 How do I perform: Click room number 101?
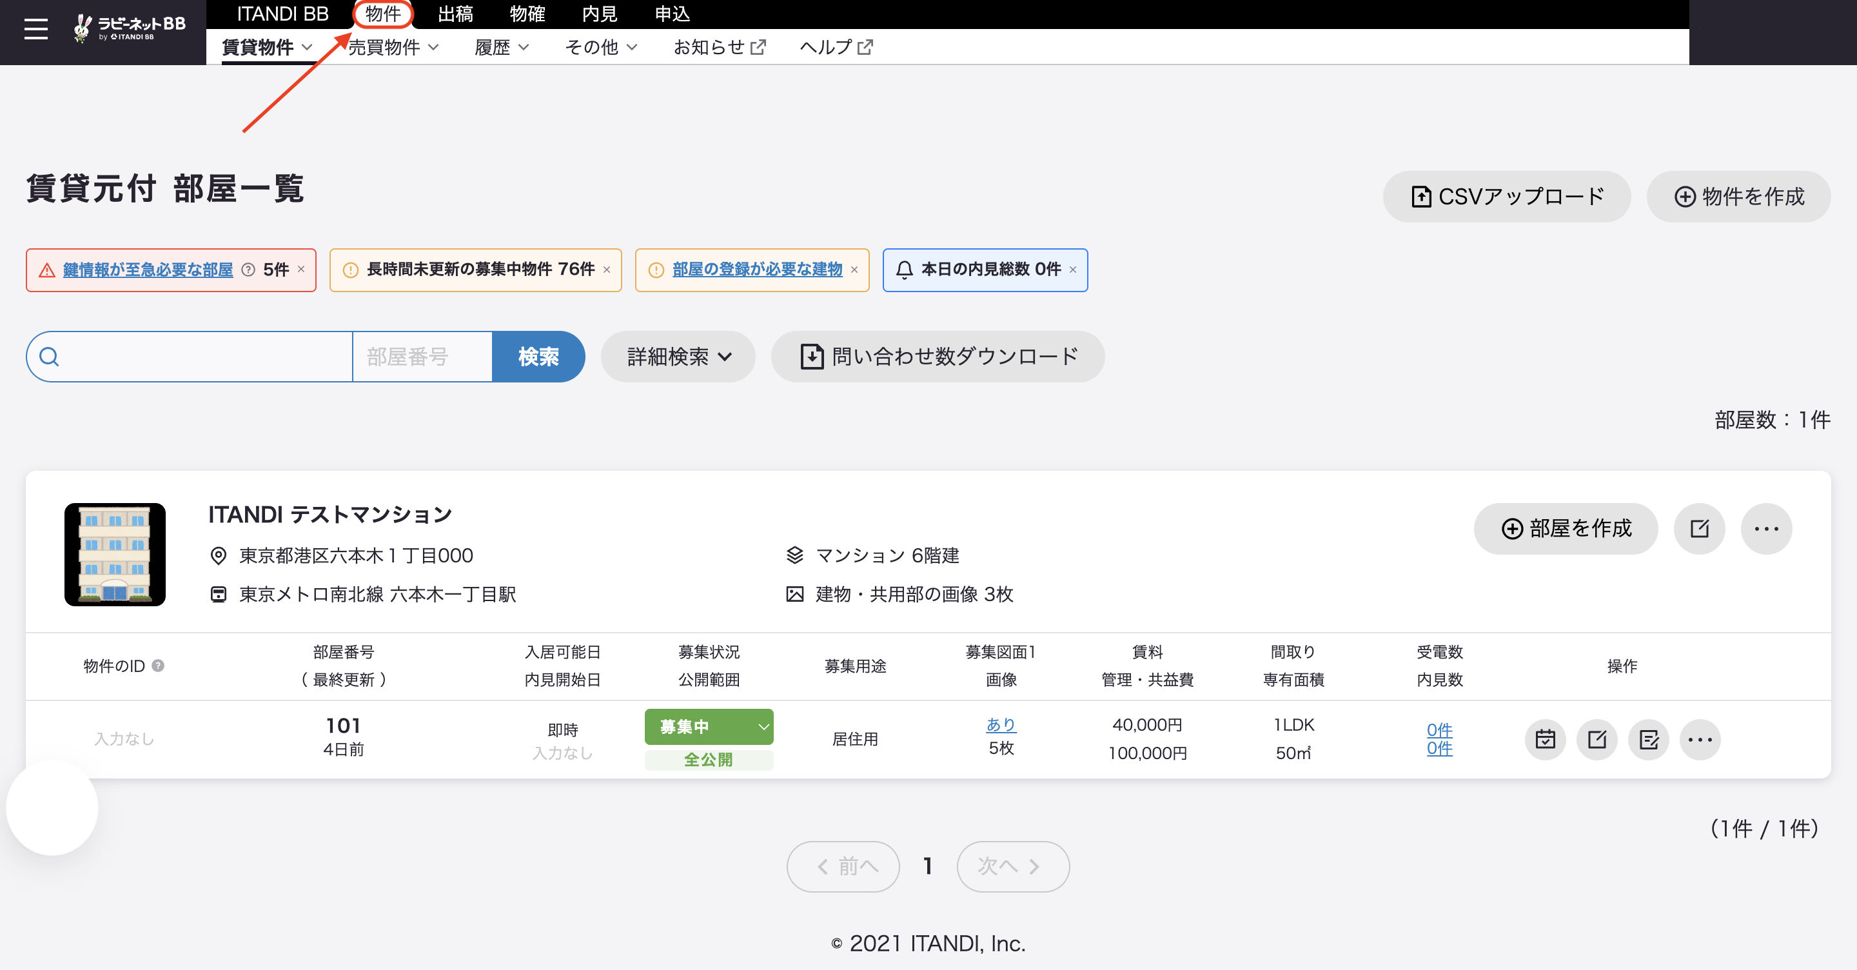click(x=343, y=726)
